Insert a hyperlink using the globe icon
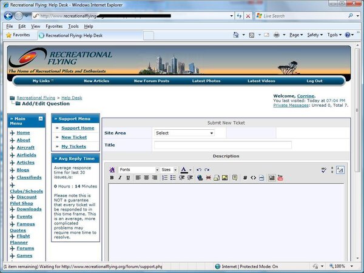364x273 pixels. (x=200, y=178)
